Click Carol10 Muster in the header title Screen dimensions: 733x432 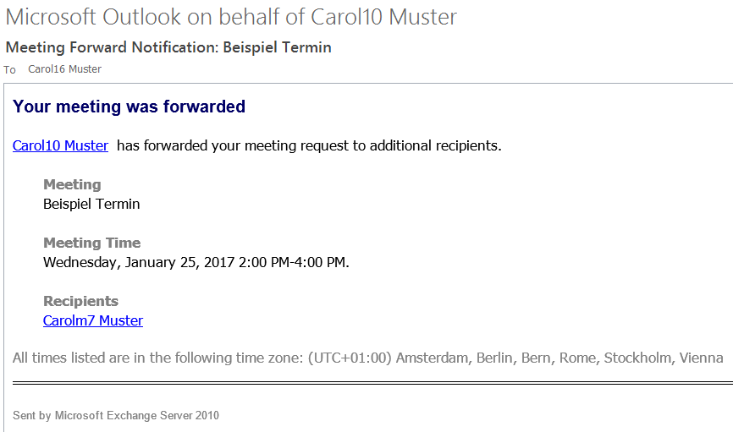point(383,17)
